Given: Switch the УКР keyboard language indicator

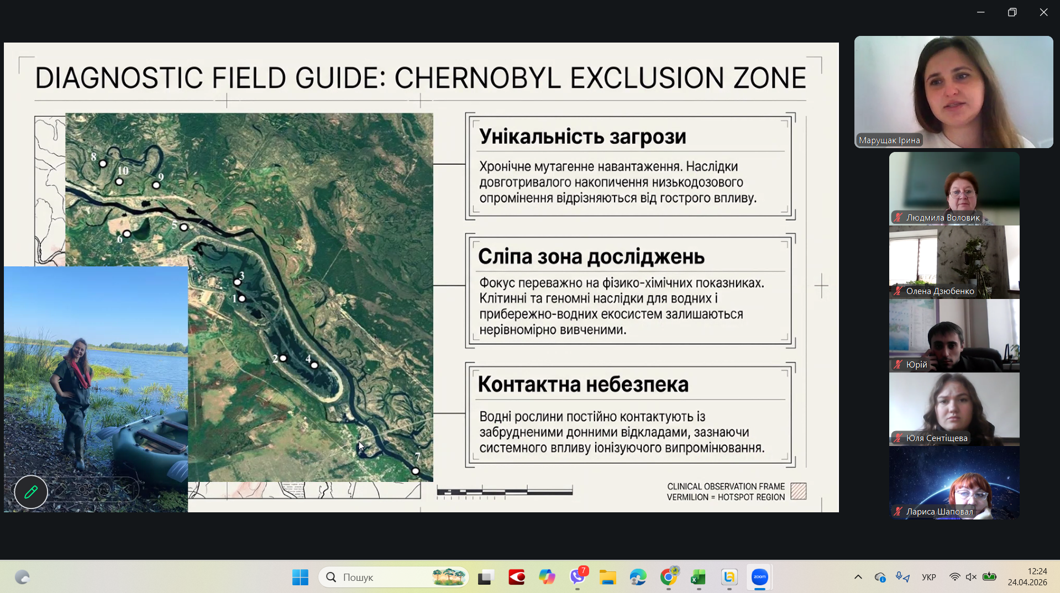Looking at the screenshot, I should [928, 577].
